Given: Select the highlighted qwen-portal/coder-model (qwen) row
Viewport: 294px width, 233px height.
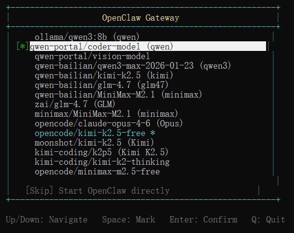Looking at the screenshot, I should 148,46.
